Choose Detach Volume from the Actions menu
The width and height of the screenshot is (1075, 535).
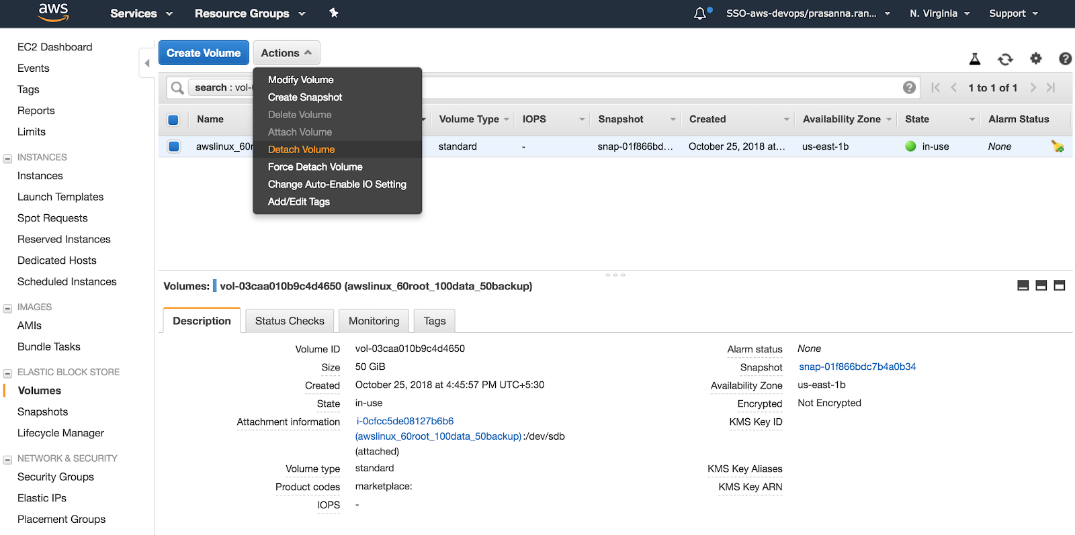point(301,150)
